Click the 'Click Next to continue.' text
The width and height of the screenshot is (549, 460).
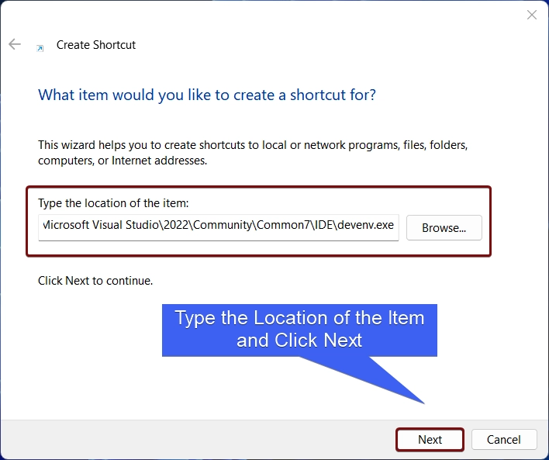point(95,281)
